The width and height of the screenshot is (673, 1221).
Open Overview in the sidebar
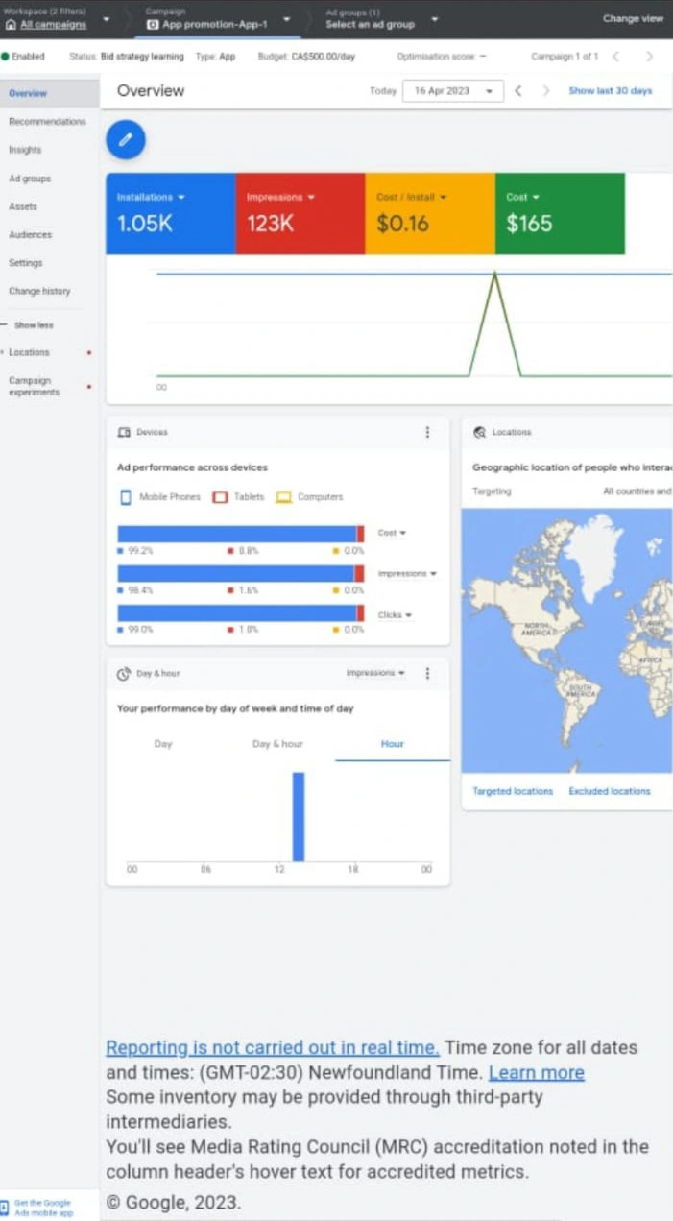click(x=49, y=93)
